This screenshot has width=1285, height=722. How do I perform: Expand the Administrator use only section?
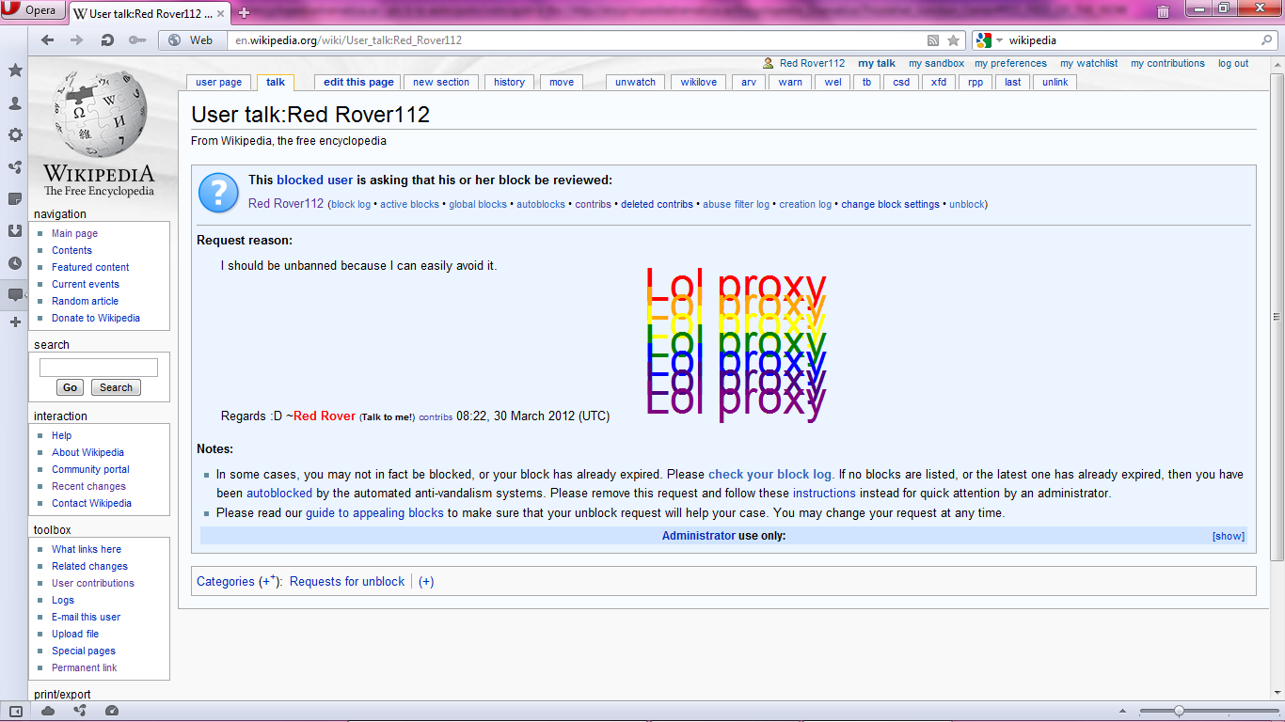coord(1228,535)
